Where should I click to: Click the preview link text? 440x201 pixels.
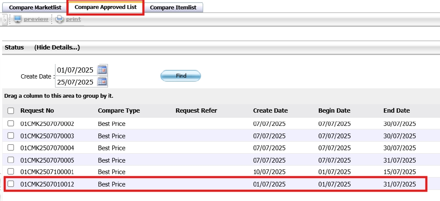tap(36, 19)
